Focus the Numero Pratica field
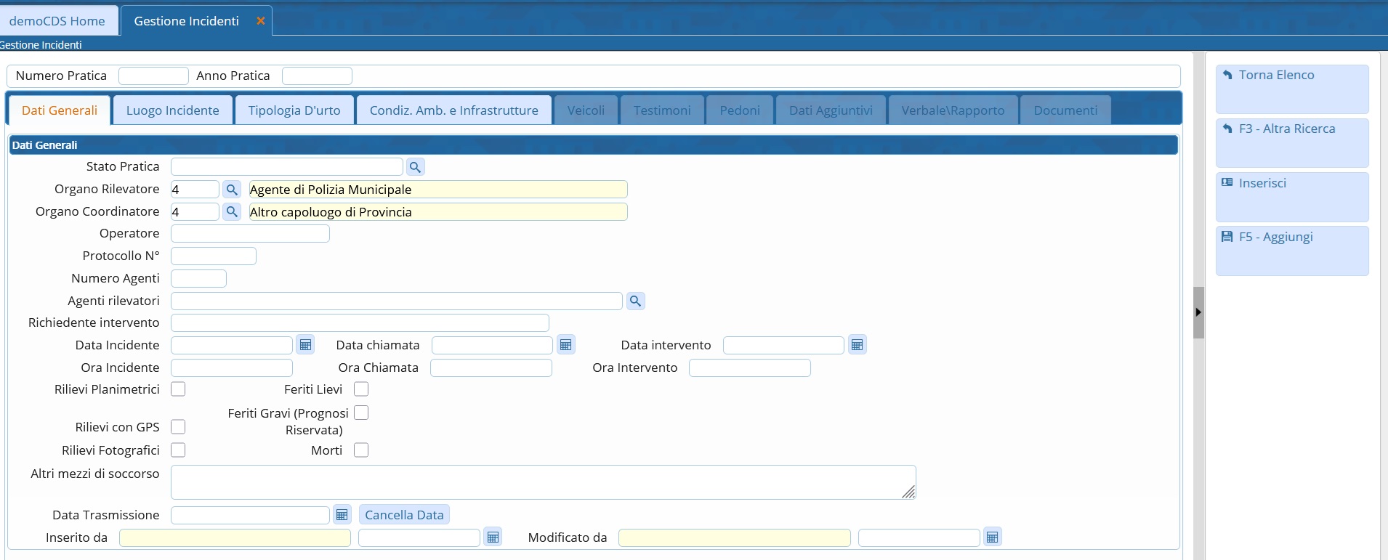The height and width of the screenshot is (560, 1388). (x=153, y=76)
